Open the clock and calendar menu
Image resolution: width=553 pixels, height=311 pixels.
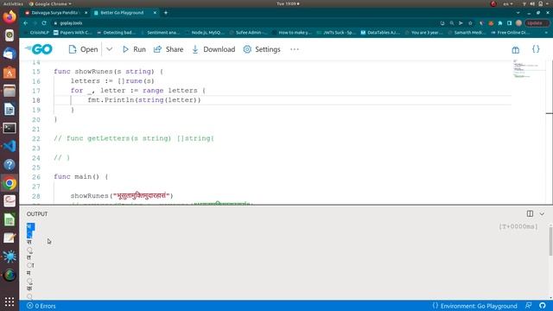click(x=288, y=3)
